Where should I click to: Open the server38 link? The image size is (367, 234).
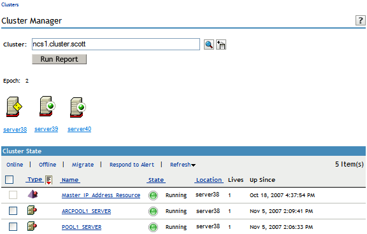click(x=15, y=130)
